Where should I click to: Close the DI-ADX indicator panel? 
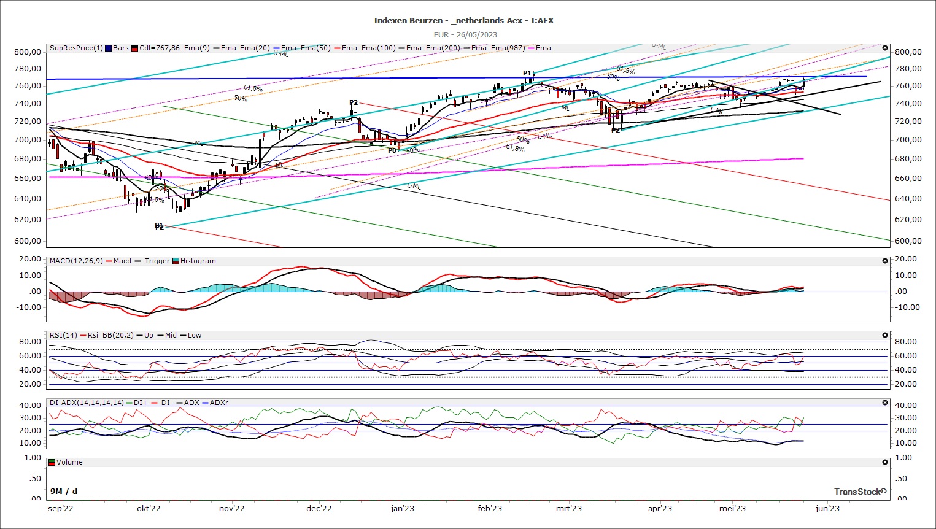[x=885, y=403]
